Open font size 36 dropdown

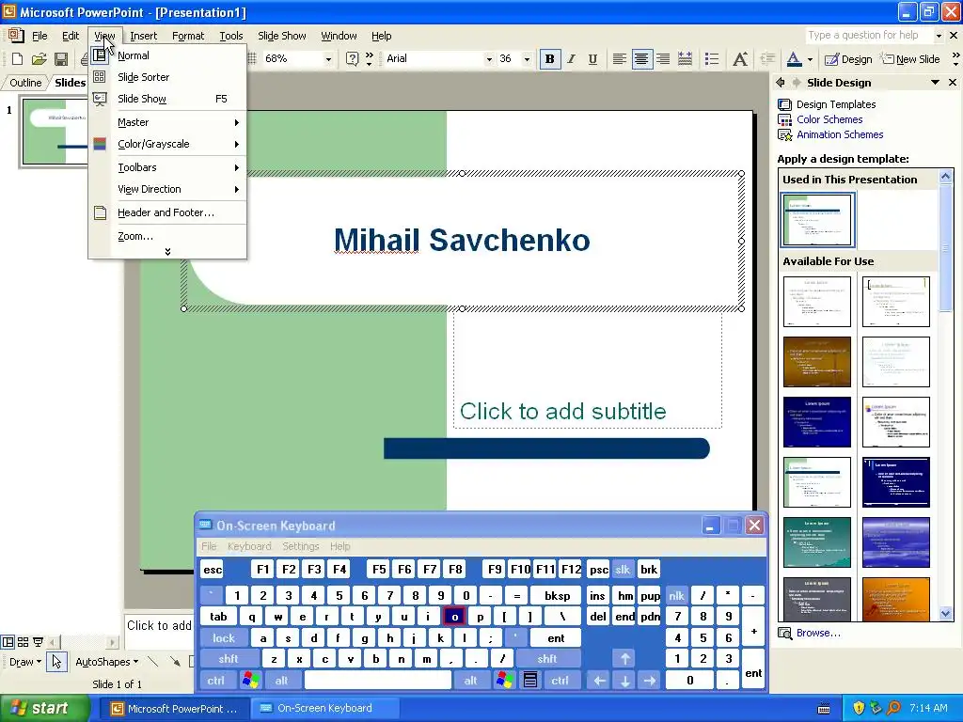527,59
